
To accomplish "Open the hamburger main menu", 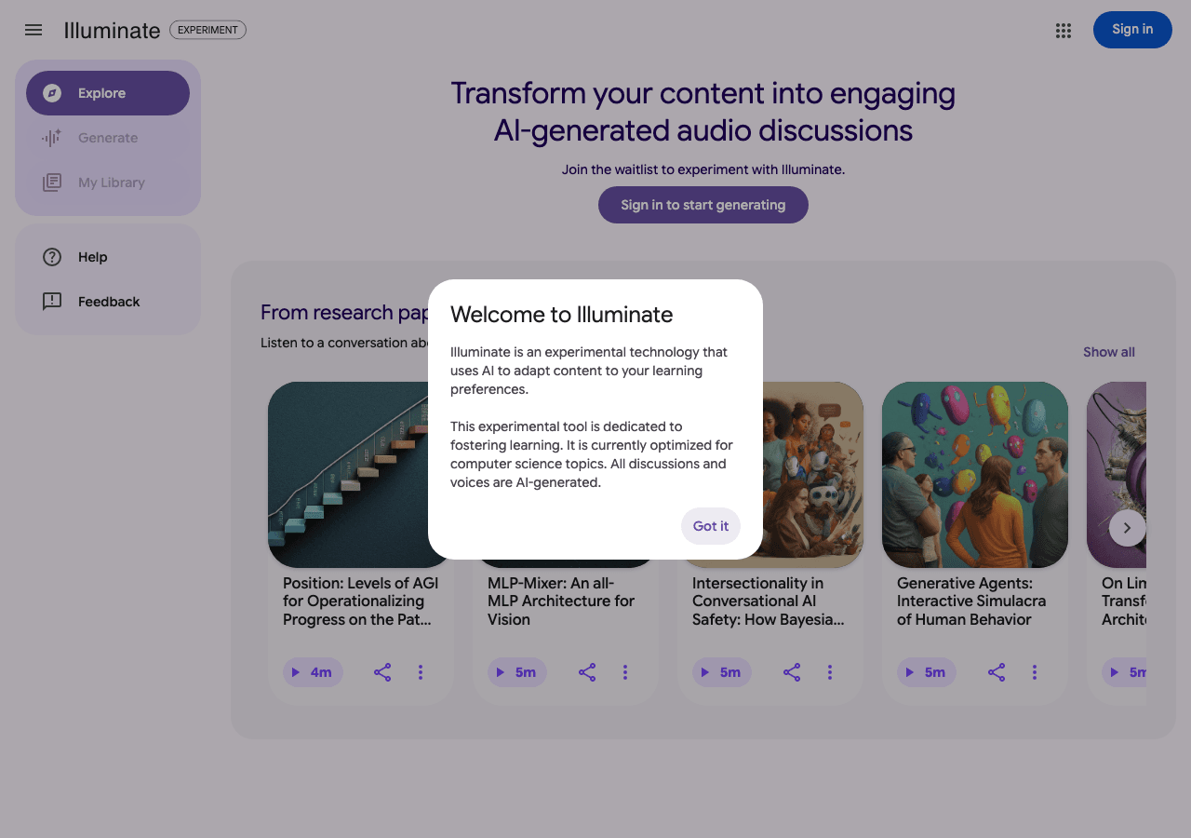I will [33, 30].
